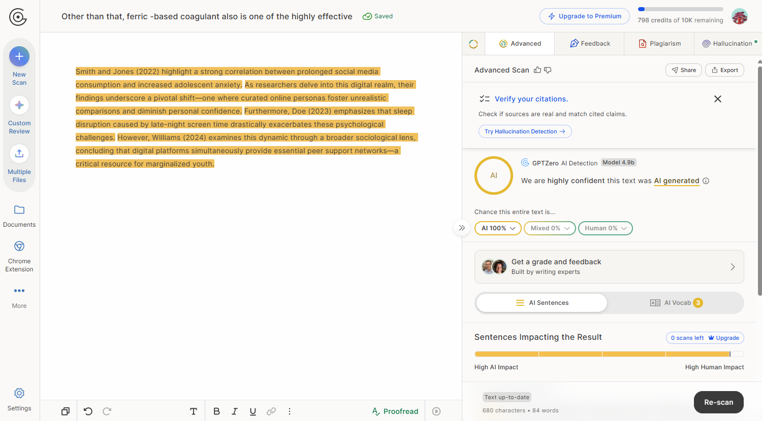Redo the last edit
762x421 pixels.
coord(107,411)
